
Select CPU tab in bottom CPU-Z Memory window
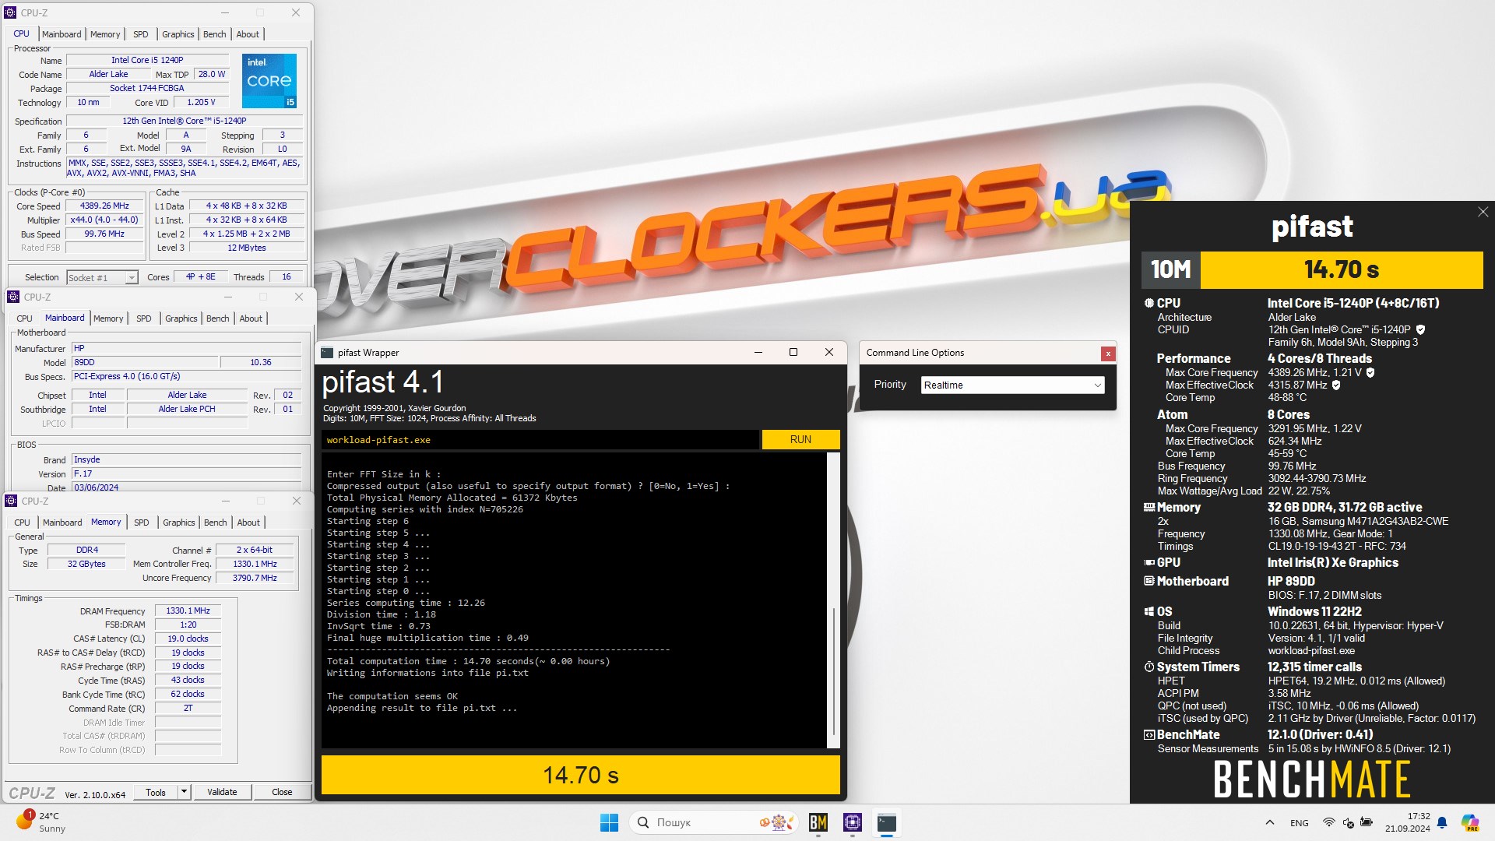[x=23, y=523]
